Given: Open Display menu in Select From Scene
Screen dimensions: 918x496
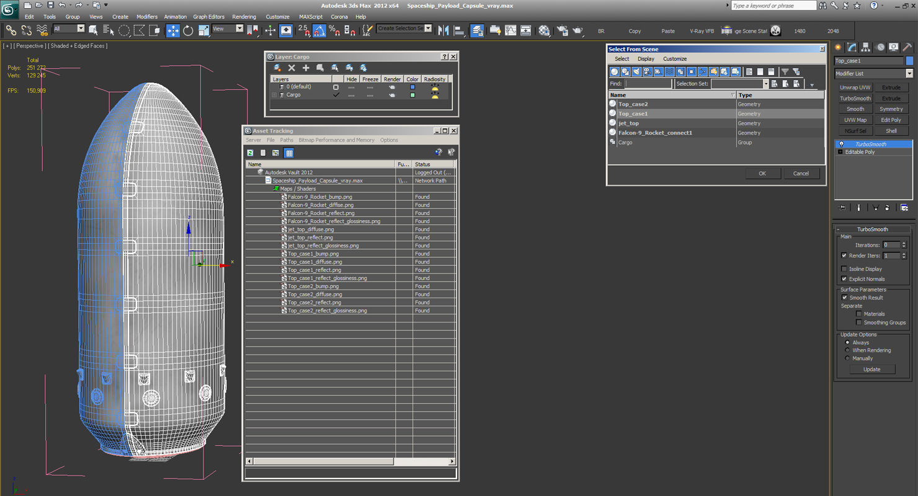Looking at the screenshot, I should (646, 59).
